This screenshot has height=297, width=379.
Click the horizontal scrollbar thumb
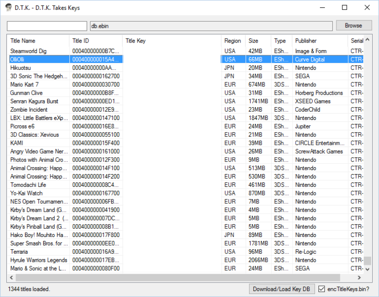(x=178, y=278)
